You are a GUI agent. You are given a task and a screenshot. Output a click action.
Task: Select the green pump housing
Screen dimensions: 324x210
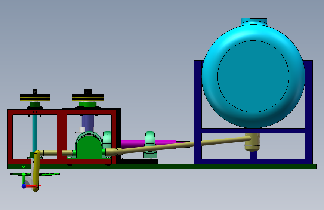tap(89, 147)
